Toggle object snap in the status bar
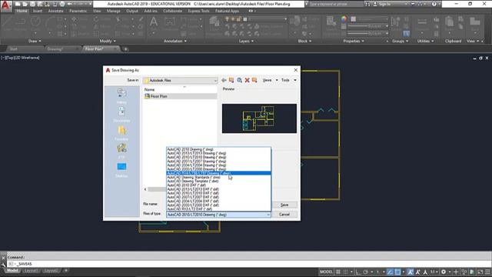 click(x=397, y=272)
